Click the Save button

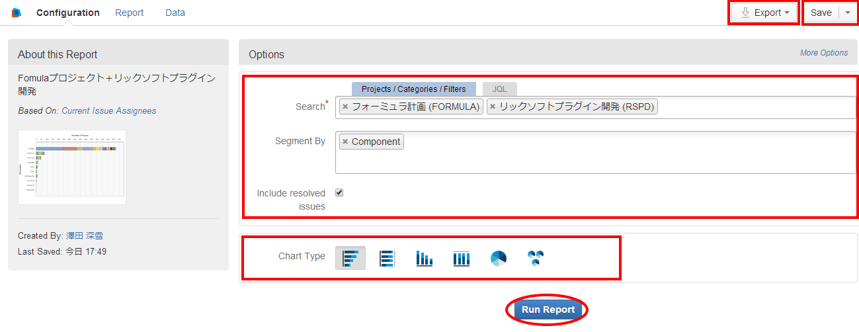821,13
